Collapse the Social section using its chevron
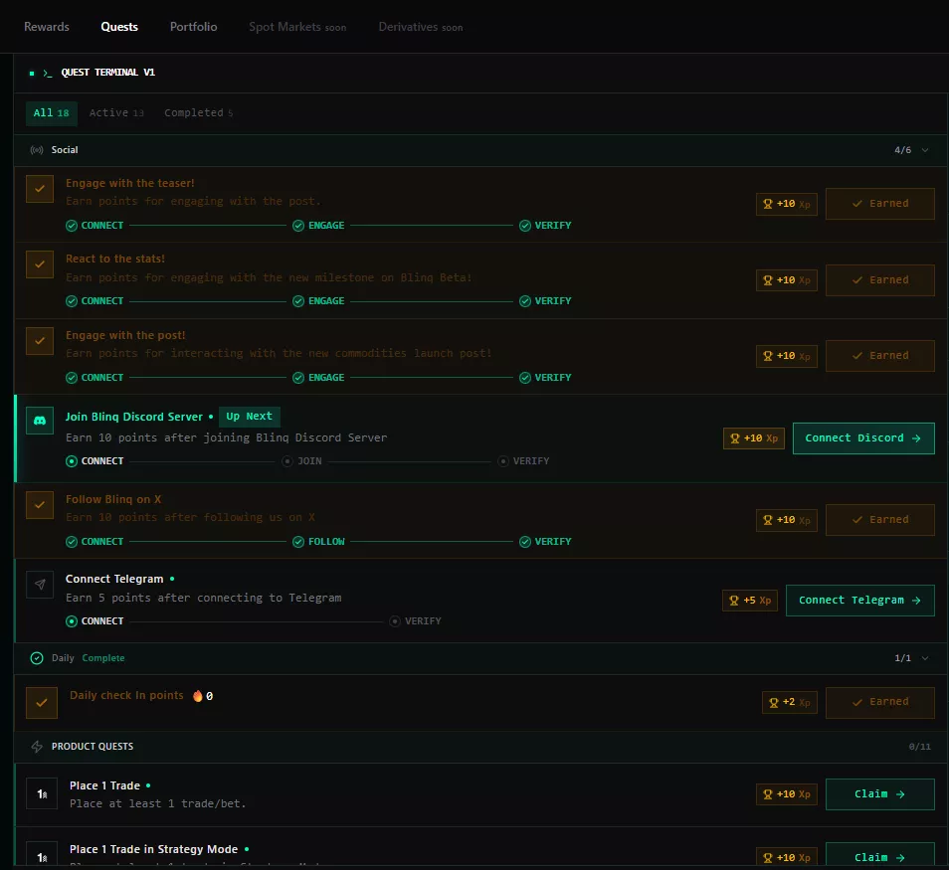 927,149
